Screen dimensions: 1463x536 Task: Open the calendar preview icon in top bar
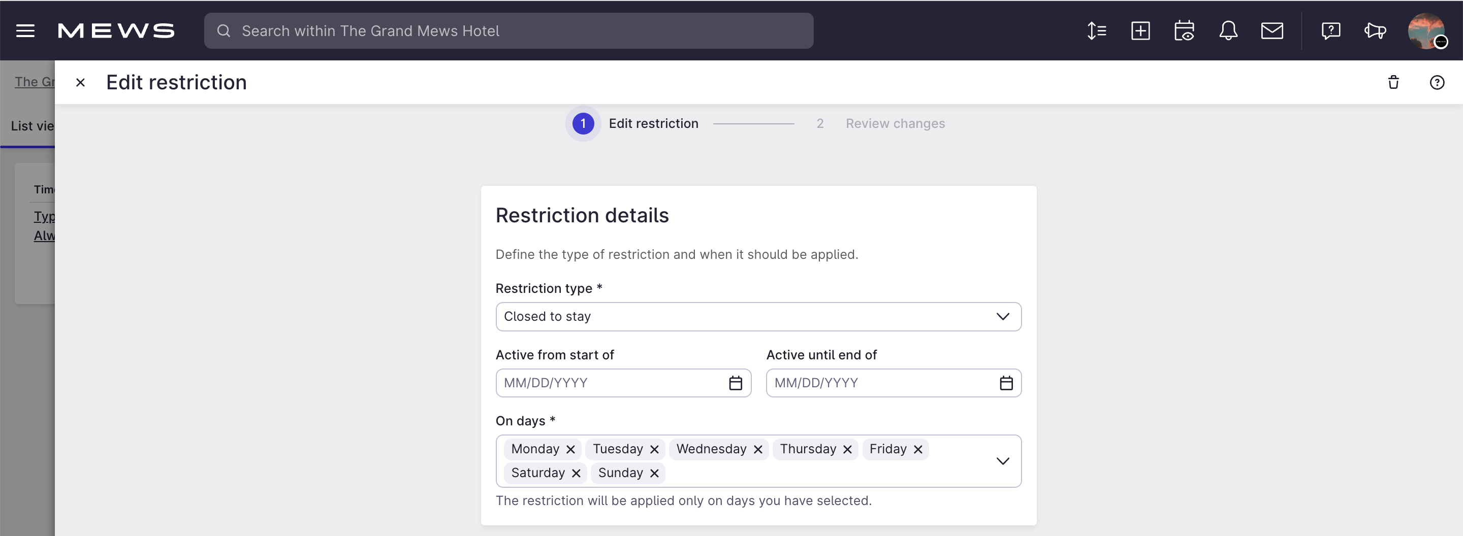(1185, 30)
